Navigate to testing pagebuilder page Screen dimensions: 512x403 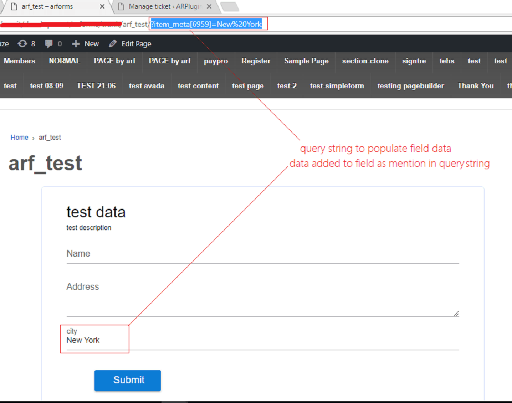point(410,86)
